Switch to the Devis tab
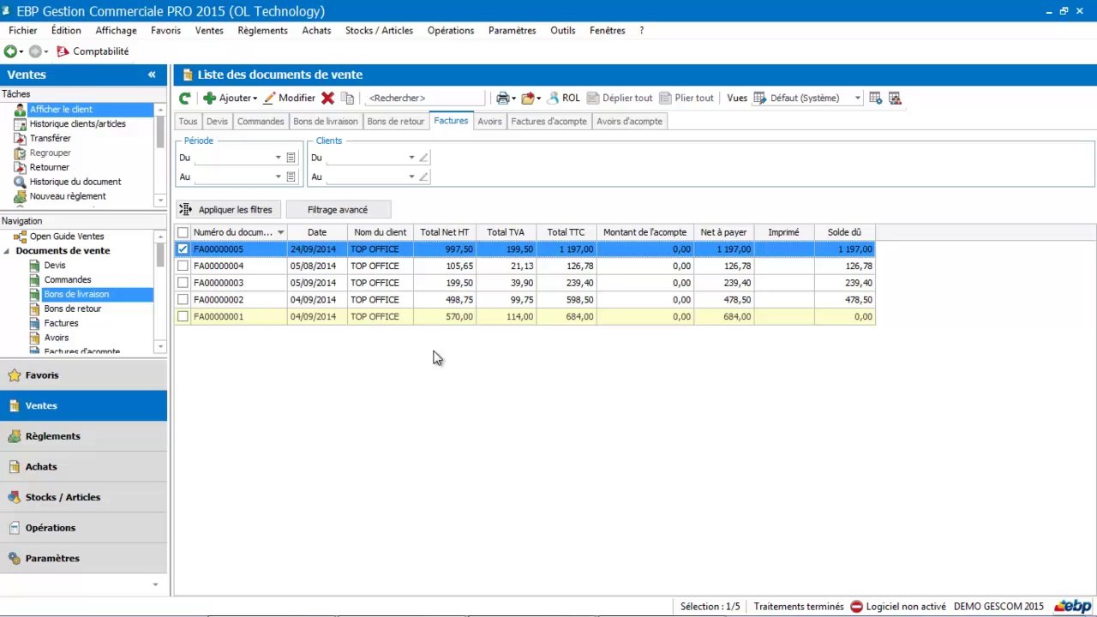The image size is (1097, 617). (217, 122)
